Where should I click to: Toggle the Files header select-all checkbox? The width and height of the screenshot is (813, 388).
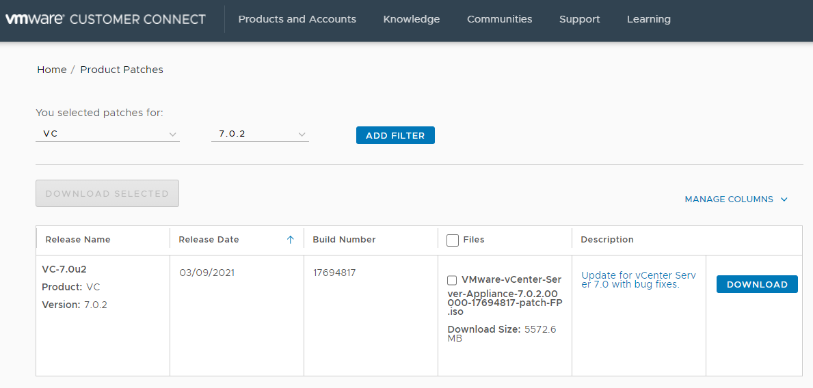click(x=453, y=240)
